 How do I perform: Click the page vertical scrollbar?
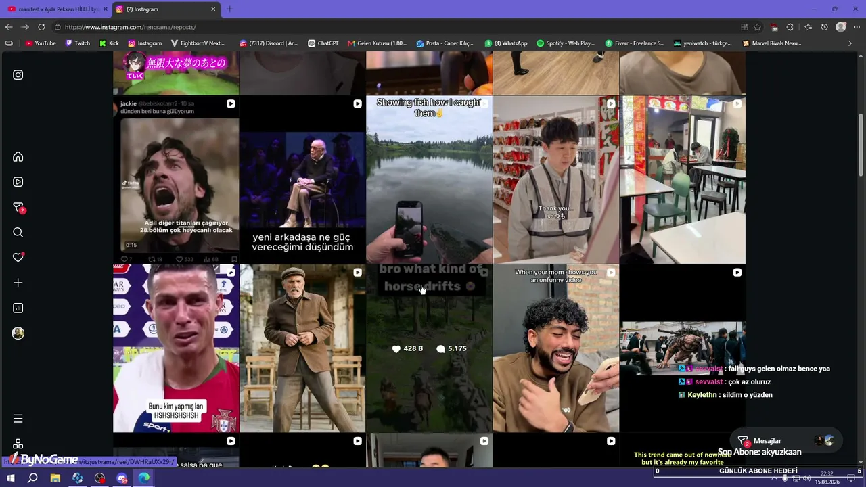pyautogui.click(x=861, y=145)
